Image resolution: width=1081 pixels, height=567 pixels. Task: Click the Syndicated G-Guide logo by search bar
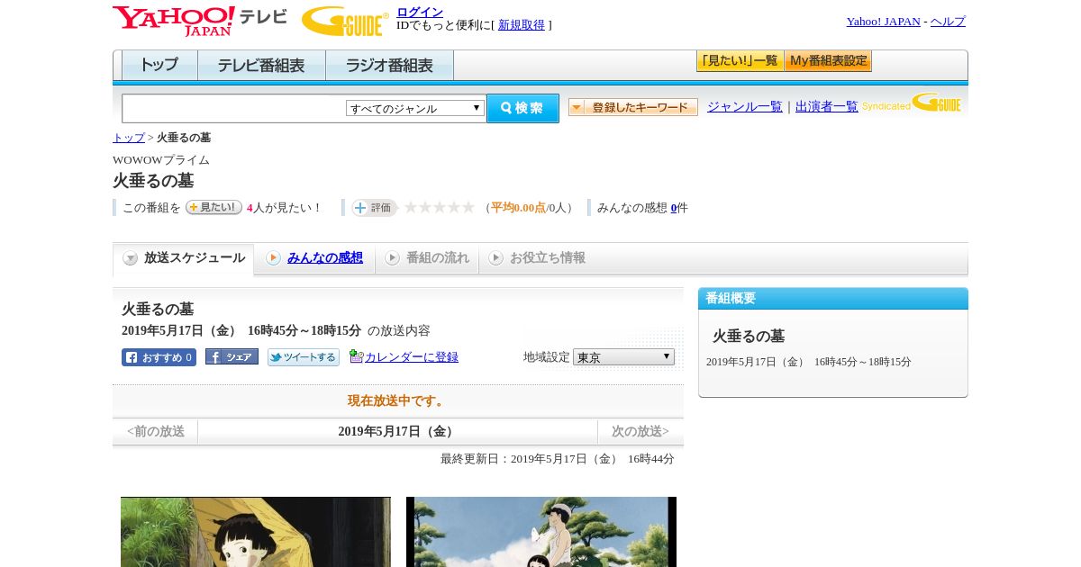(912, 103)
